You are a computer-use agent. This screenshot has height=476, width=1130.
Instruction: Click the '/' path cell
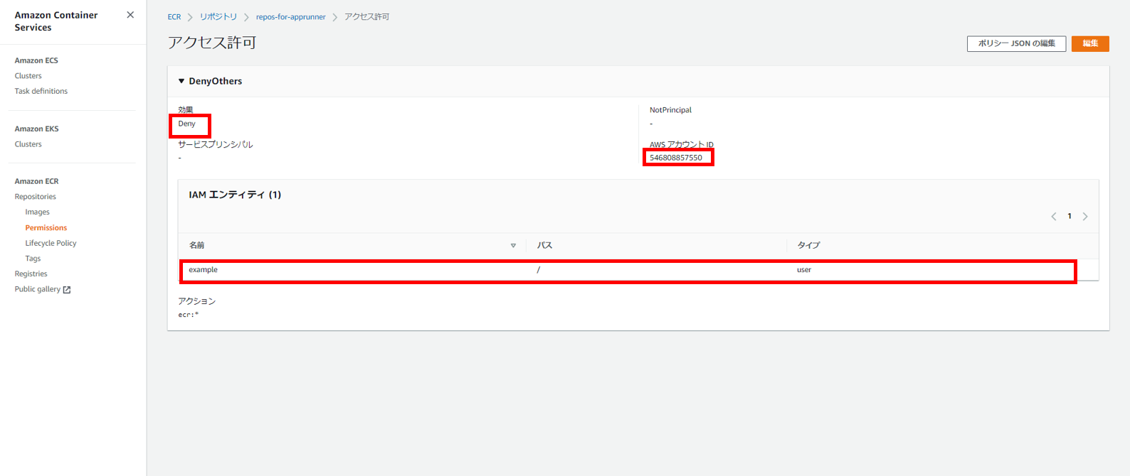[539, 270]
